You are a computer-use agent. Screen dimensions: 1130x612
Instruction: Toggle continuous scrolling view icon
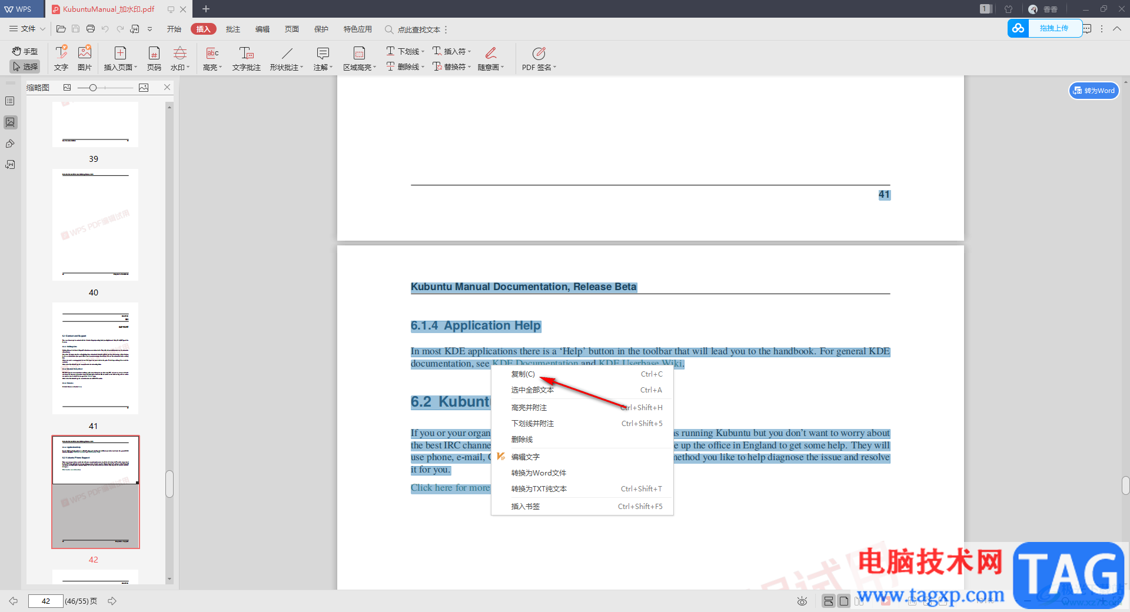[x=829, y=601]
